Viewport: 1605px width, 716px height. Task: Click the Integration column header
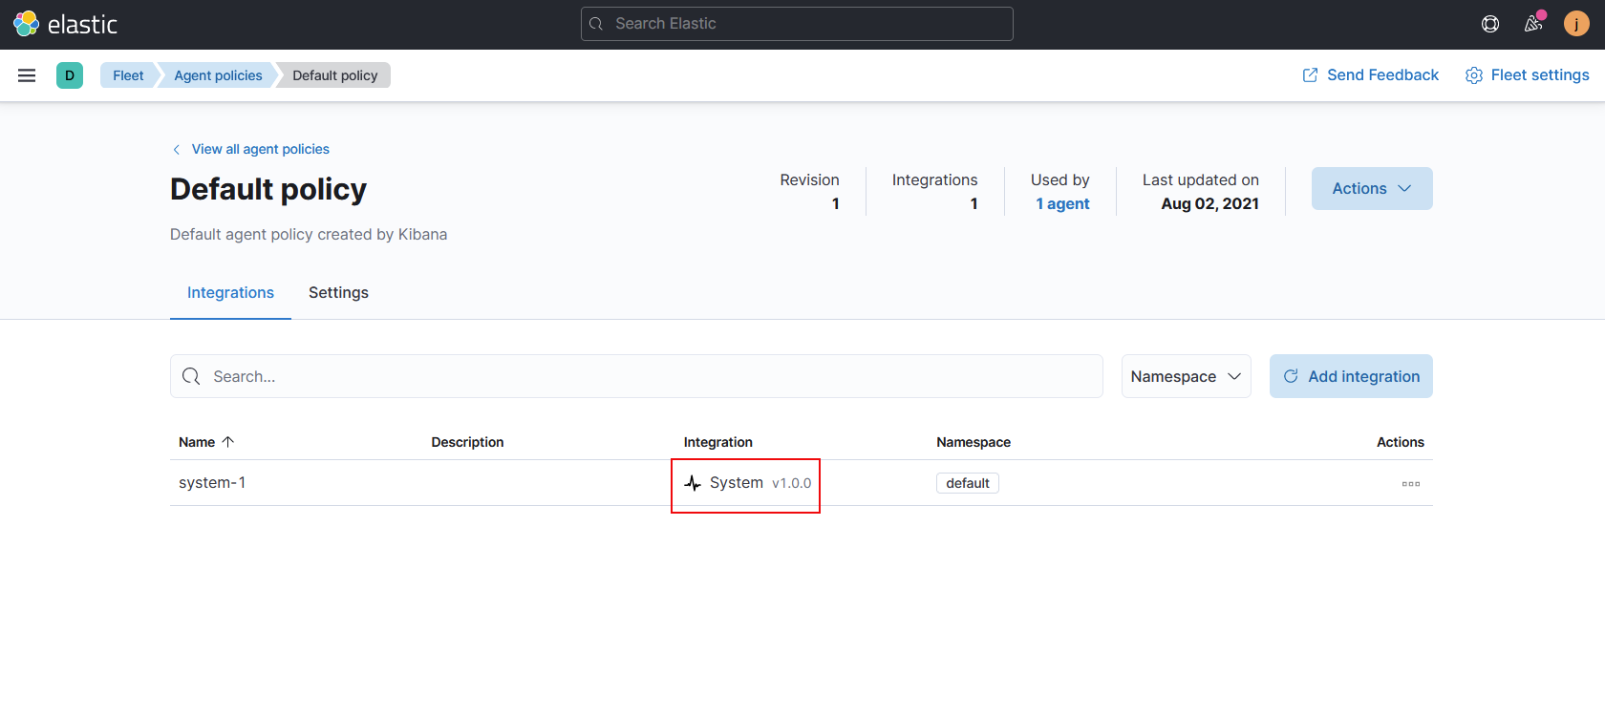click(x=718, y=442)
